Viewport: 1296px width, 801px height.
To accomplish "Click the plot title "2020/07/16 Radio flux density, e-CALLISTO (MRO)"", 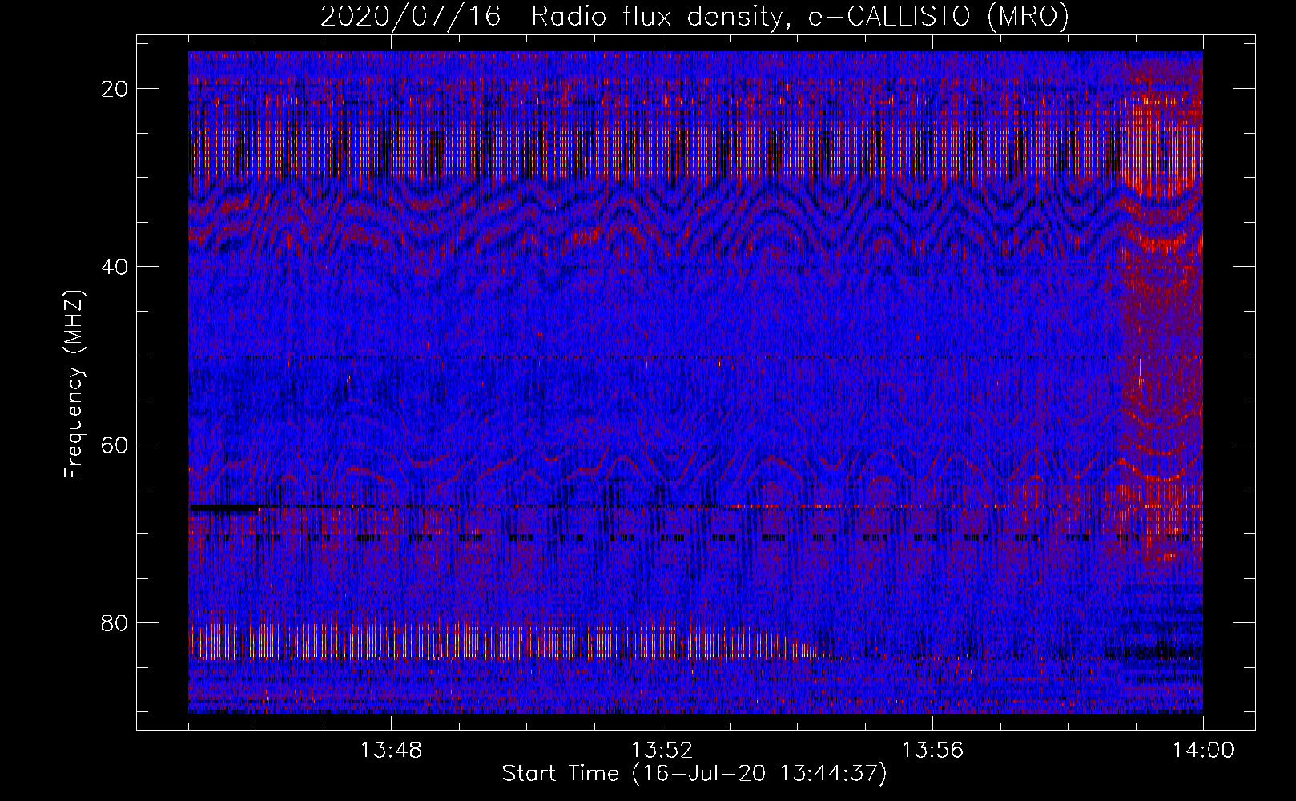I will pos(694,16).
